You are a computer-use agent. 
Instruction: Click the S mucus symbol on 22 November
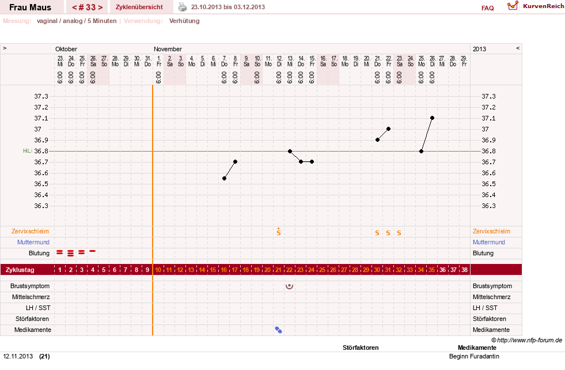point(388,233)
